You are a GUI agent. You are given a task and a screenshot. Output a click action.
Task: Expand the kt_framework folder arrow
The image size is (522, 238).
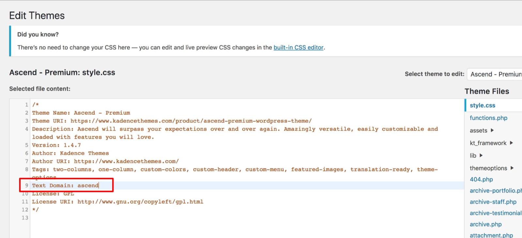(511, 143)
